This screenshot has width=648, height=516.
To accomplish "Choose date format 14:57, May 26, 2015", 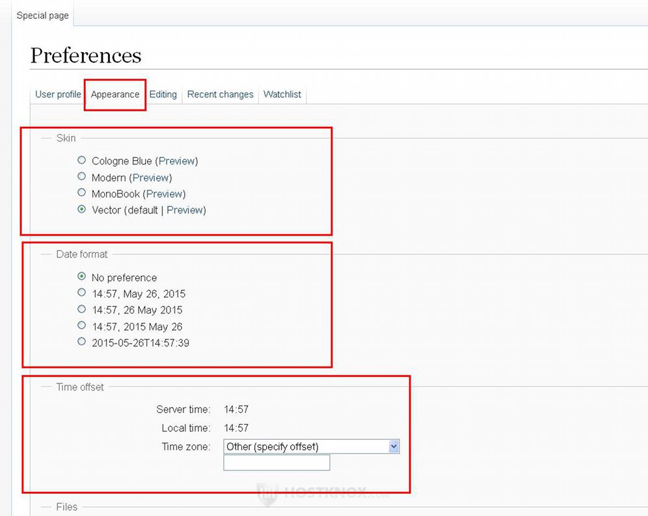I will pos(81,293).
